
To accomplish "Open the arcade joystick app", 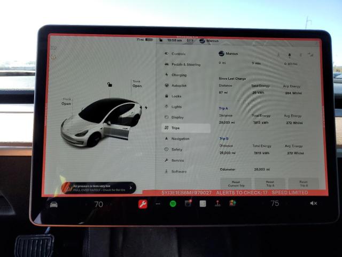I will 217,203.
